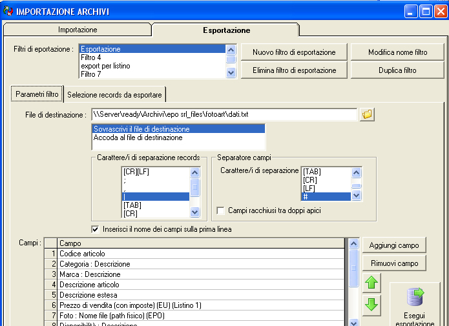
Task: Select the Esportazione tab
Action: [226, 30]
